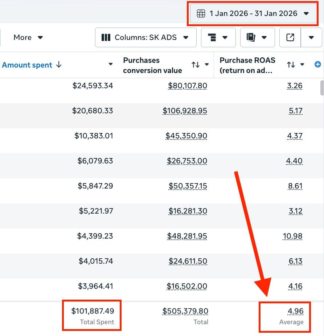Click amount spent $24,593.34
This screenshot has width=324, height=336.
93,86
